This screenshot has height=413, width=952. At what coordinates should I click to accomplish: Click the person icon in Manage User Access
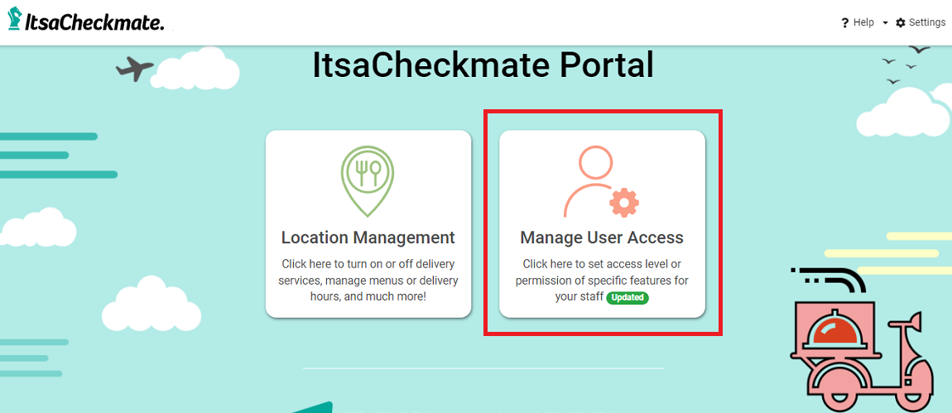pyautogui.click(x=589, y=180)
